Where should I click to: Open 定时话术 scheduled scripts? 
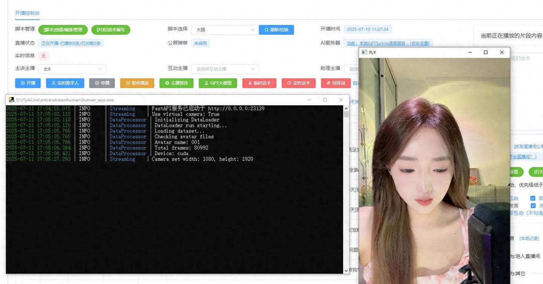pos(299,83)
